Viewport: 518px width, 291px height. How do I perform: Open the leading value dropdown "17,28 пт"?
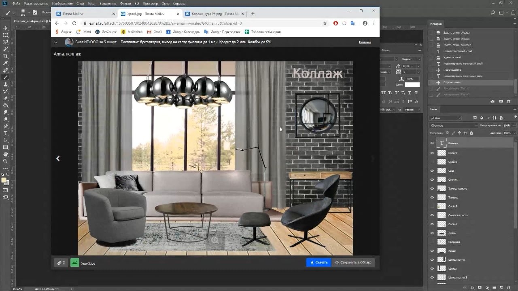(411, 66)
